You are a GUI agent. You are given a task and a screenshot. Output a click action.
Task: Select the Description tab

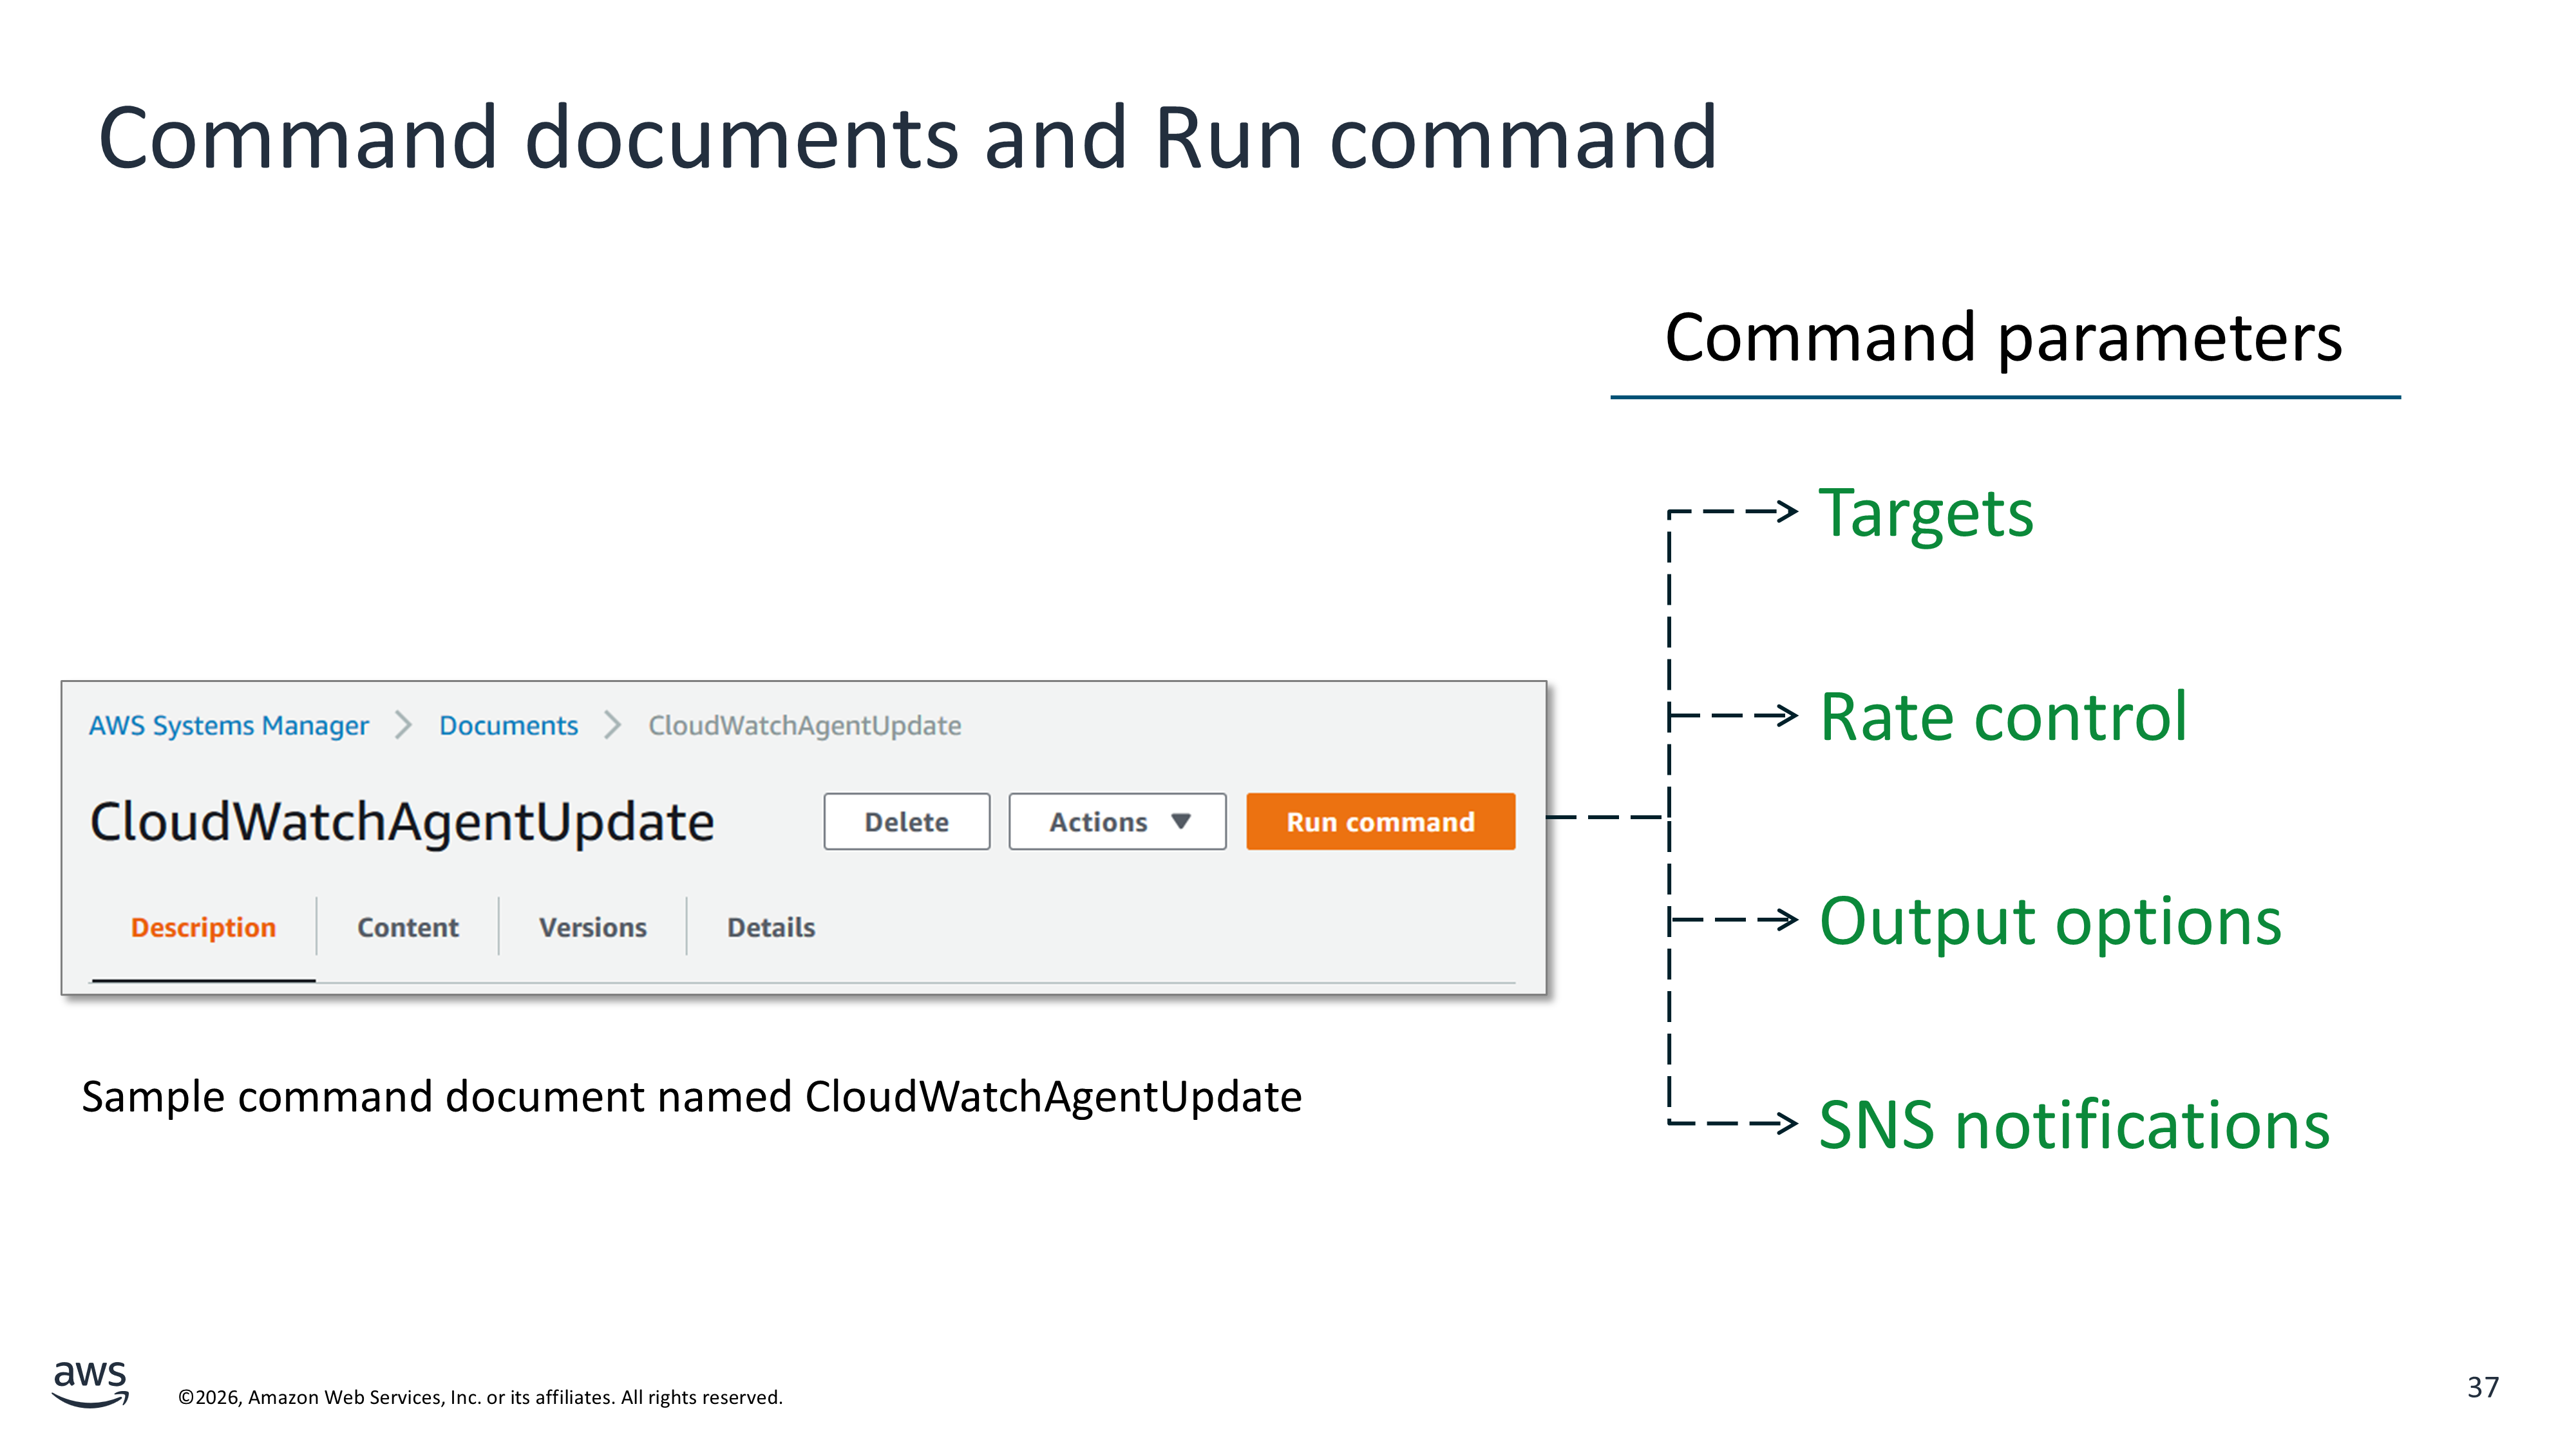[x=203, y=928]
